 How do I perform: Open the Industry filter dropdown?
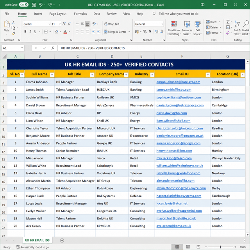pos(152,75)
